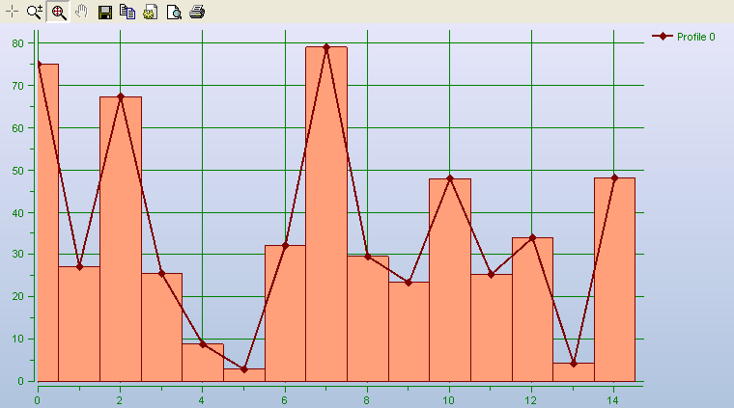
Task: Copy the chart to clipboard
Action: point(127,12)
